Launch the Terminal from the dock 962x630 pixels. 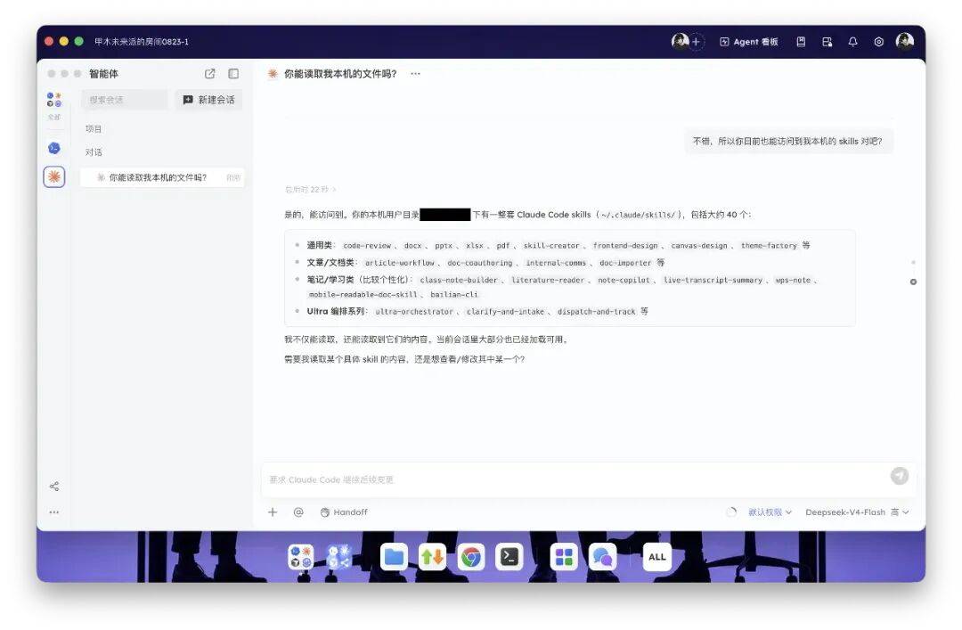click(x=510, y=557)
